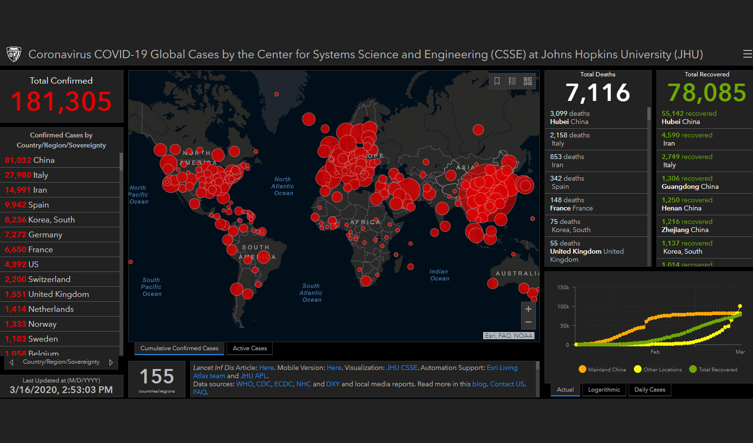Select 1,103 Sweden in country list
The image size is (753, 443).
[x=60, y=339]
